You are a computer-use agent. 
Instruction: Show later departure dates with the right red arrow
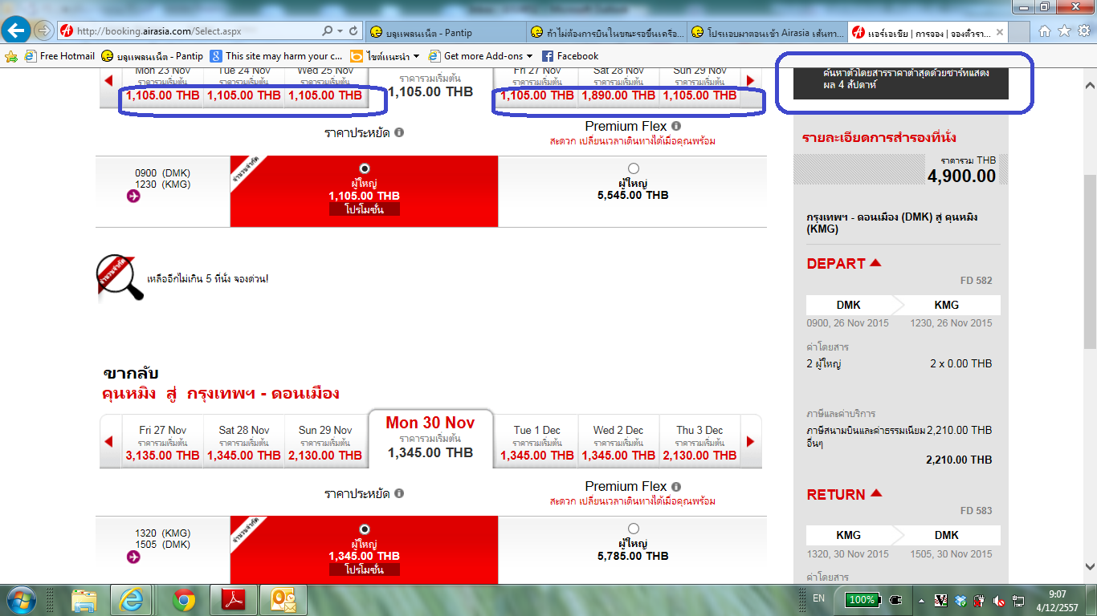[x=751, y=80]
